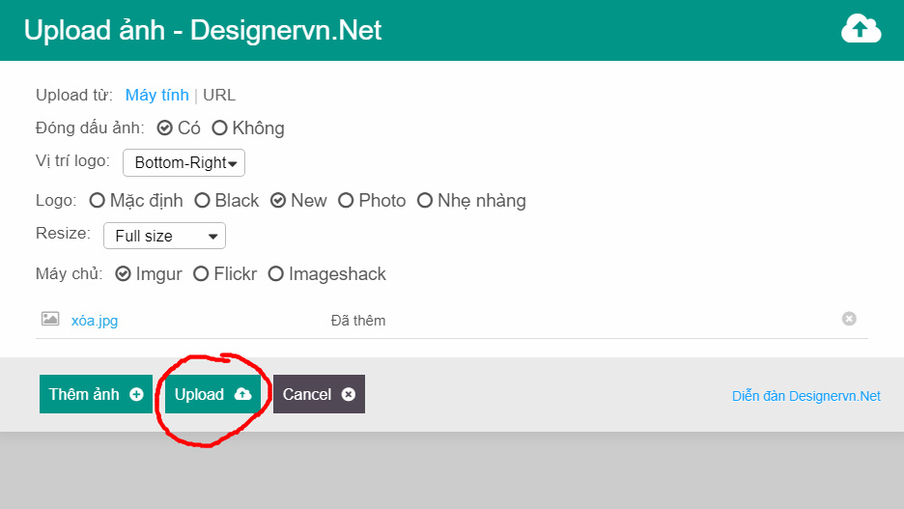Open the Diễn đàn Designervn.Net link

(x=806, y=396)
